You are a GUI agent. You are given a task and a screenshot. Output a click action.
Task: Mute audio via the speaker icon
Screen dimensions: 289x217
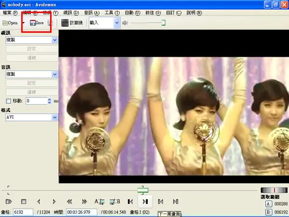[125, 23]
